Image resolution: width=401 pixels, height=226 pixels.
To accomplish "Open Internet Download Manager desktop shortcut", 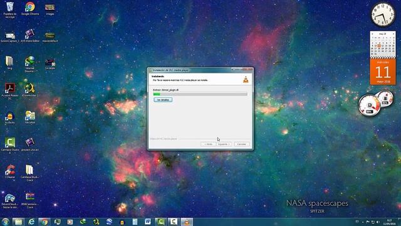I will pos(30,64).
